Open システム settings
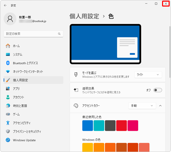Image resolution: width=171 pixels, height=152 pixels. click(x=34, y=55)
